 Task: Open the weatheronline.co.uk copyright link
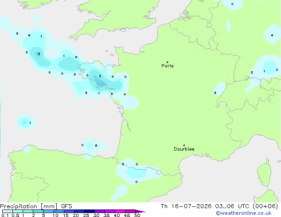244,213
